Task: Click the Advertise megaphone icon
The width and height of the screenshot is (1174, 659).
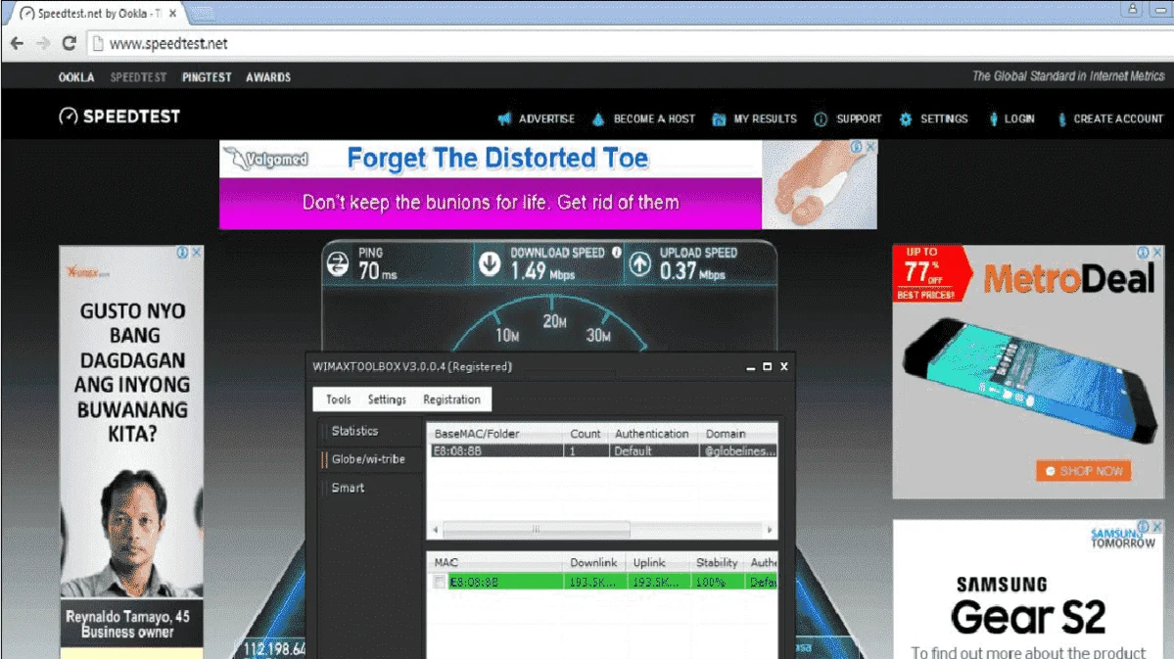Action: [504, 118]
